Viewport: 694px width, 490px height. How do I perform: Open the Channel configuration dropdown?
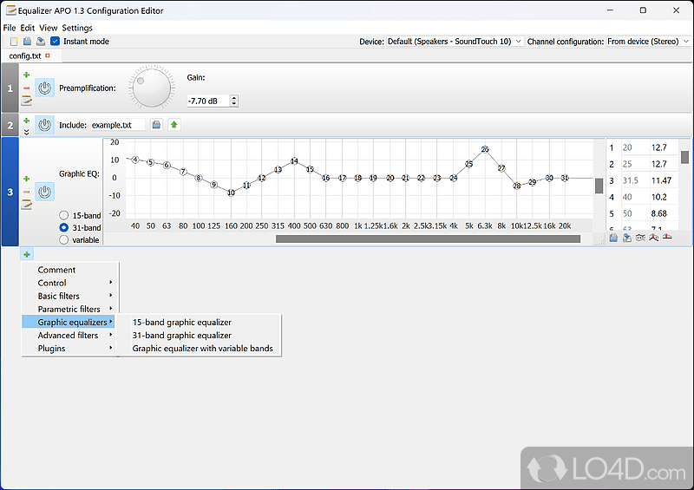point(648,41)
